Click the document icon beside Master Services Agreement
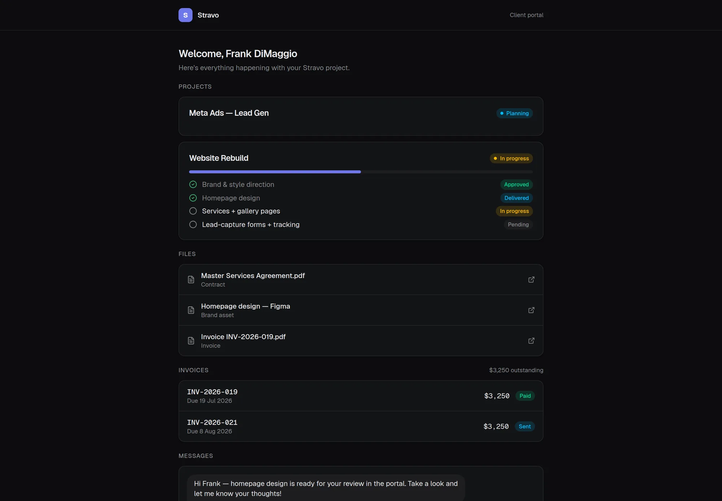 191,280
